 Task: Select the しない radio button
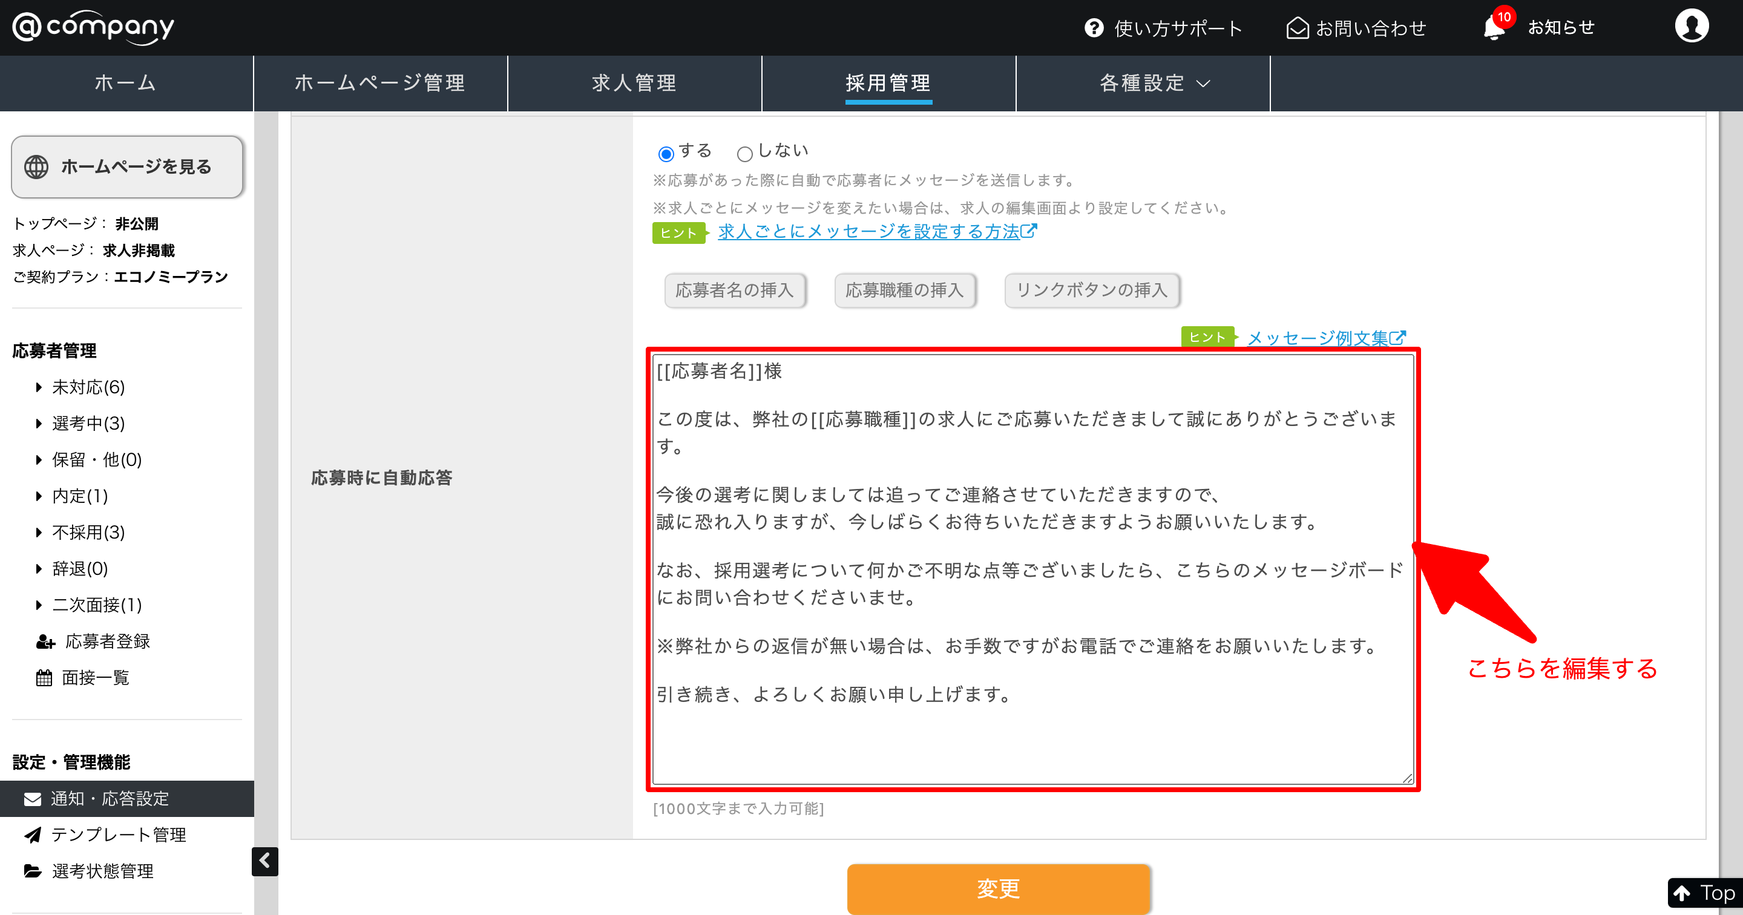coord(745,154)
